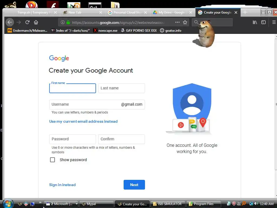Screen dimensions: 277x208
Task: Click the blue Next button
Action: [134, 185]
